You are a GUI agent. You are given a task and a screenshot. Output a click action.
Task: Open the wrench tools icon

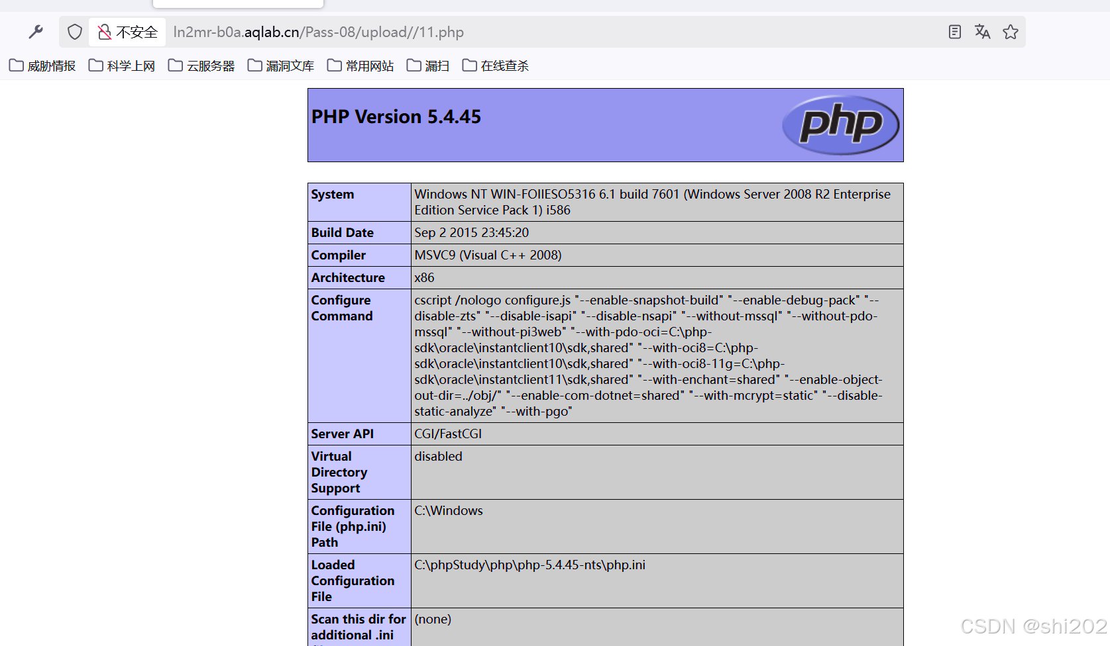pos(36,32)
